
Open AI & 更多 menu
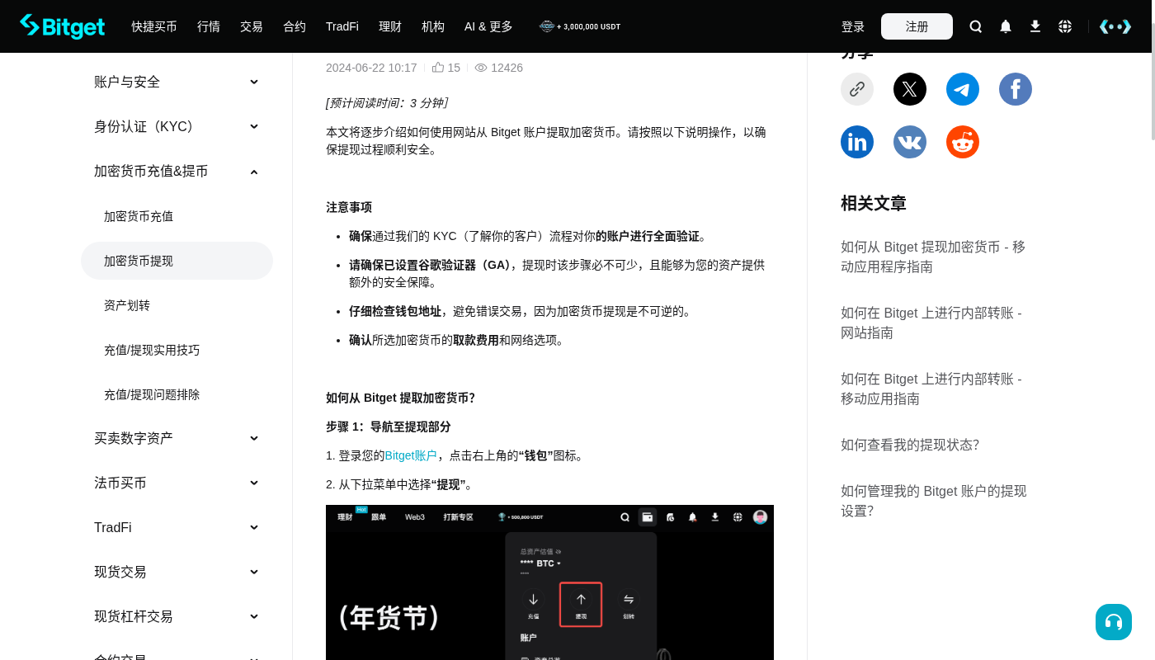[488, 26]
